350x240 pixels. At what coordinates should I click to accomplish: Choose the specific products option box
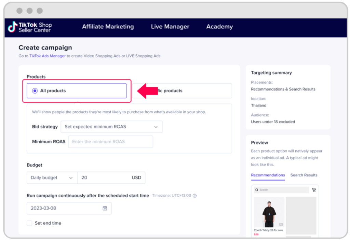click(x=182, y=91)
